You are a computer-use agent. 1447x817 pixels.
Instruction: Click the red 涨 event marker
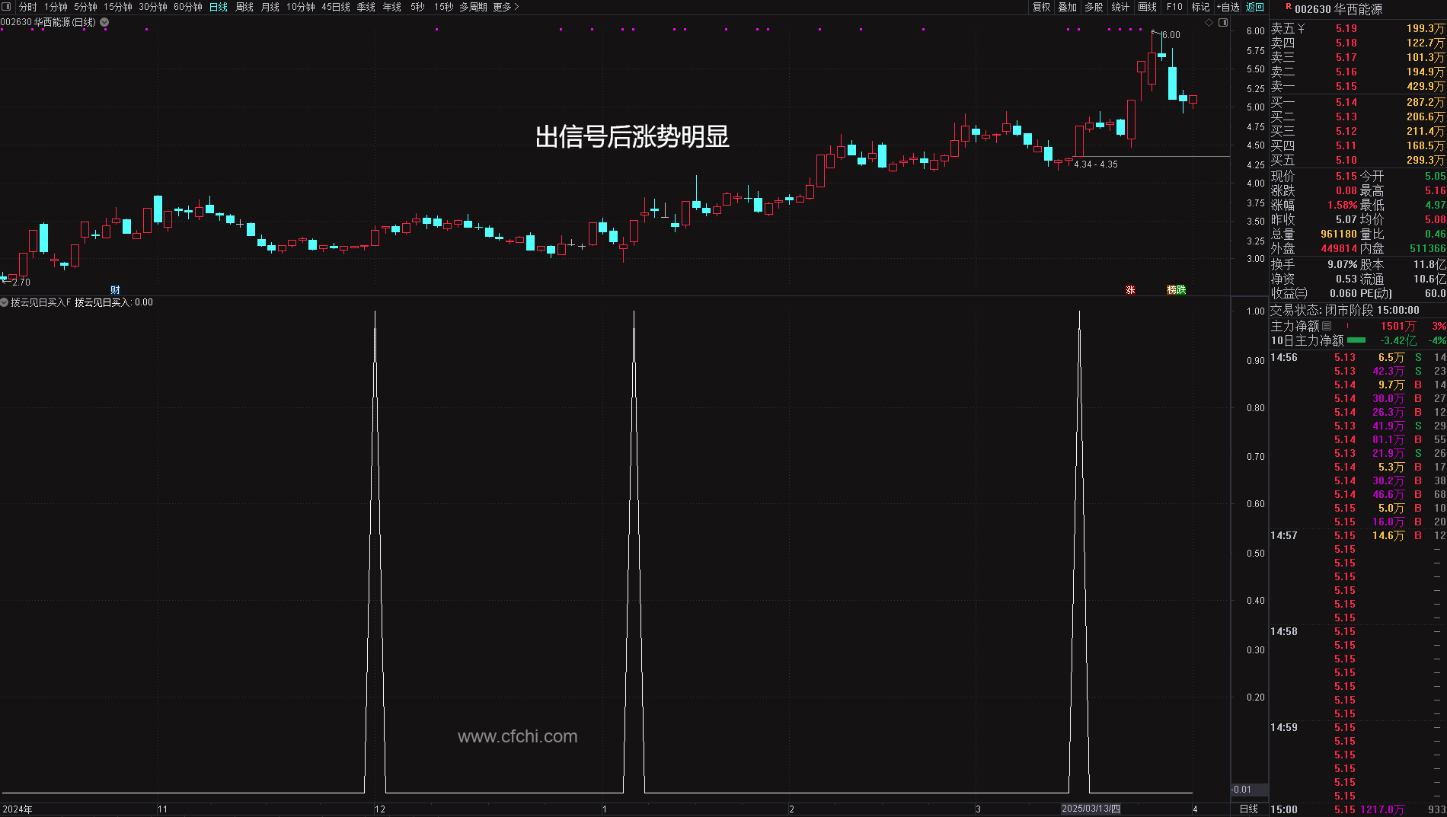1130,289
